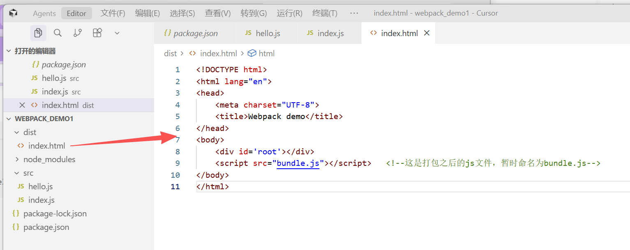Collapse the src folder
The width and height of the screenshot is (630, 250).
(78, 173)
